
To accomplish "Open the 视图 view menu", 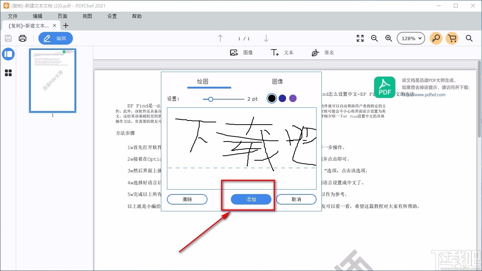I will coord(87,16).
